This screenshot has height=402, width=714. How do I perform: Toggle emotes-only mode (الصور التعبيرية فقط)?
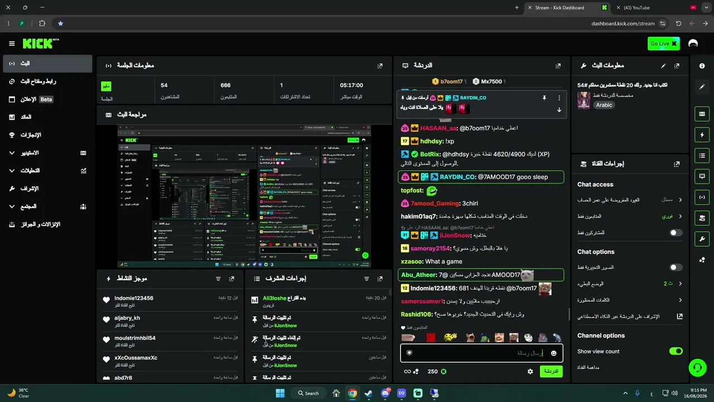tap(676, 267)
